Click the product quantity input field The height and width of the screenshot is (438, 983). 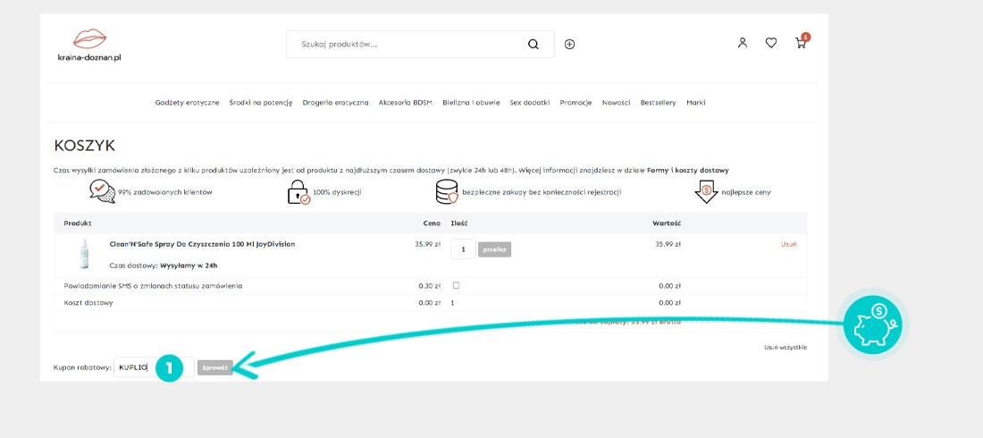pos(463,250)
